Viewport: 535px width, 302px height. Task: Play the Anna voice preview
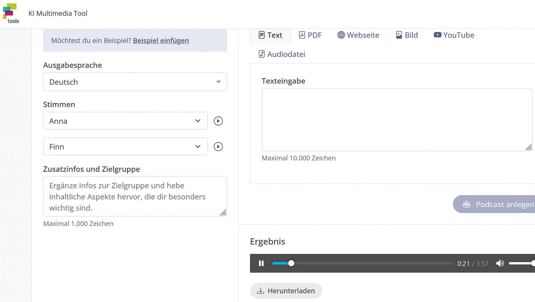tap(218, 121)
